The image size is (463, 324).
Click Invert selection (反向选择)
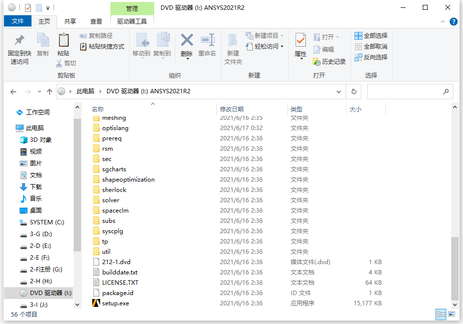[x=371, y=57]
